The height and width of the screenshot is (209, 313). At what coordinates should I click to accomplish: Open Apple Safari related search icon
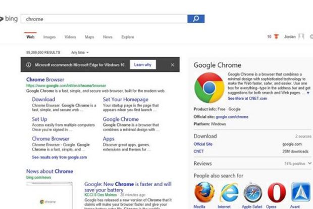pos(253,193)
